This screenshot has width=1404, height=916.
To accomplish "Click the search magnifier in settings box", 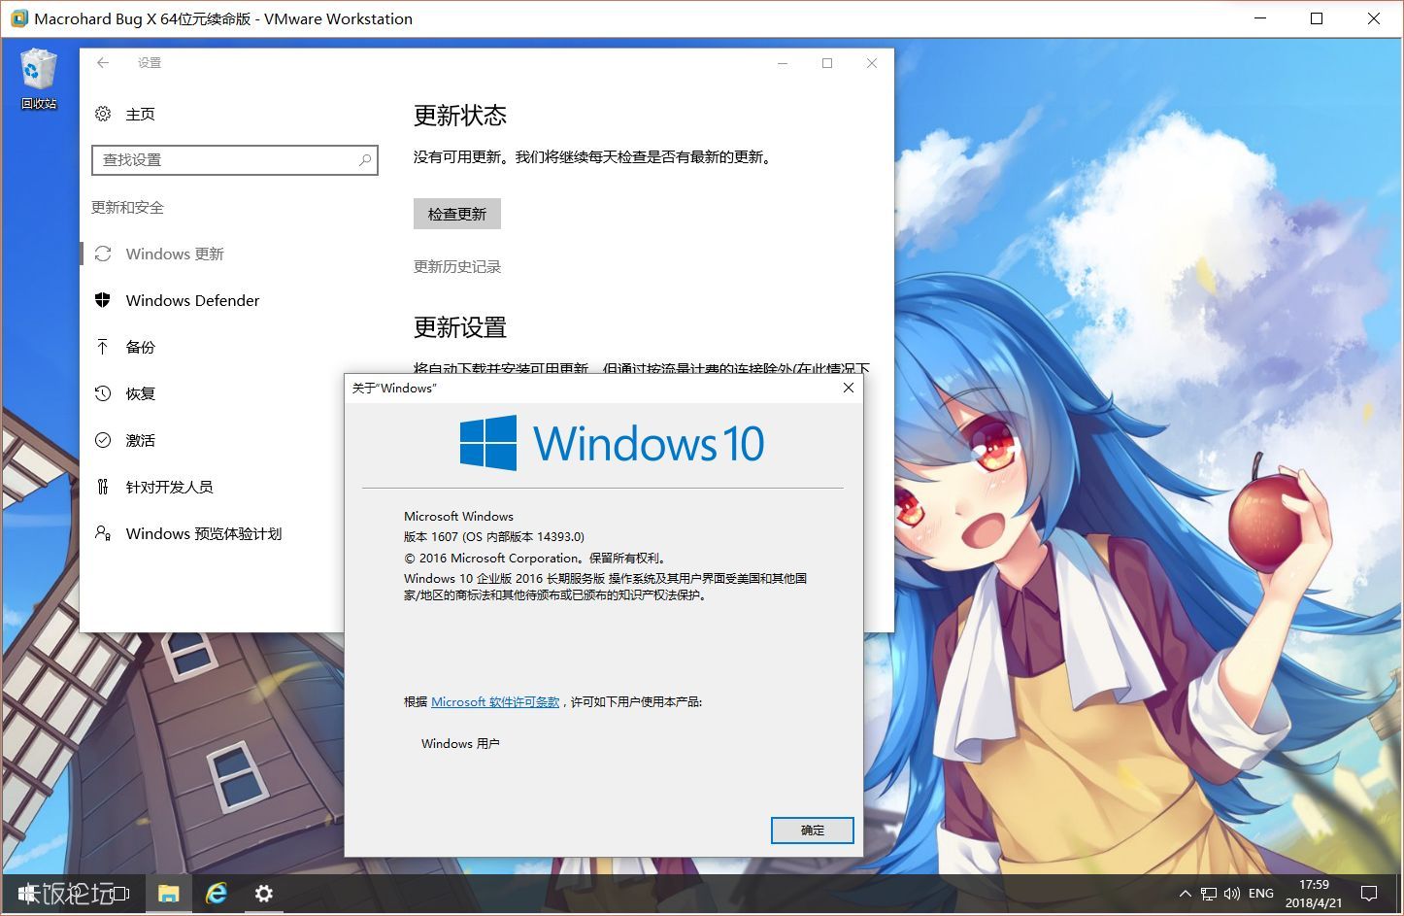I will coord(365,159).
